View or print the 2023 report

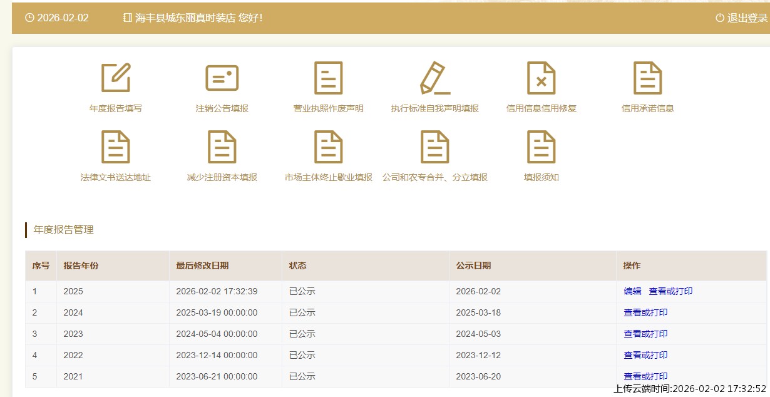(x=645, y=334)
